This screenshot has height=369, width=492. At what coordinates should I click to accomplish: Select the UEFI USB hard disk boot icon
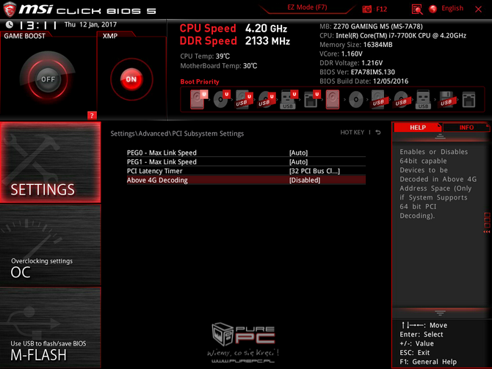(x=244, y=100)
